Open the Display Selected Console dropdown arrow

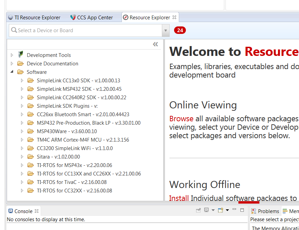point(213,210)
